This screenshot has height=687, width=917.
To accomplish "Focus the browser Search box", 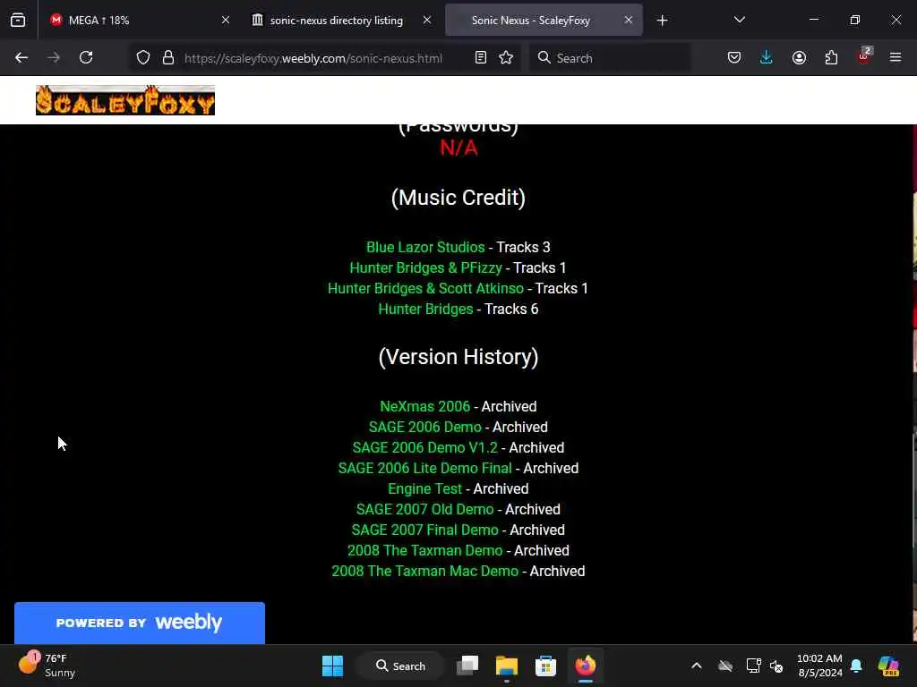I will click(610, 58).
